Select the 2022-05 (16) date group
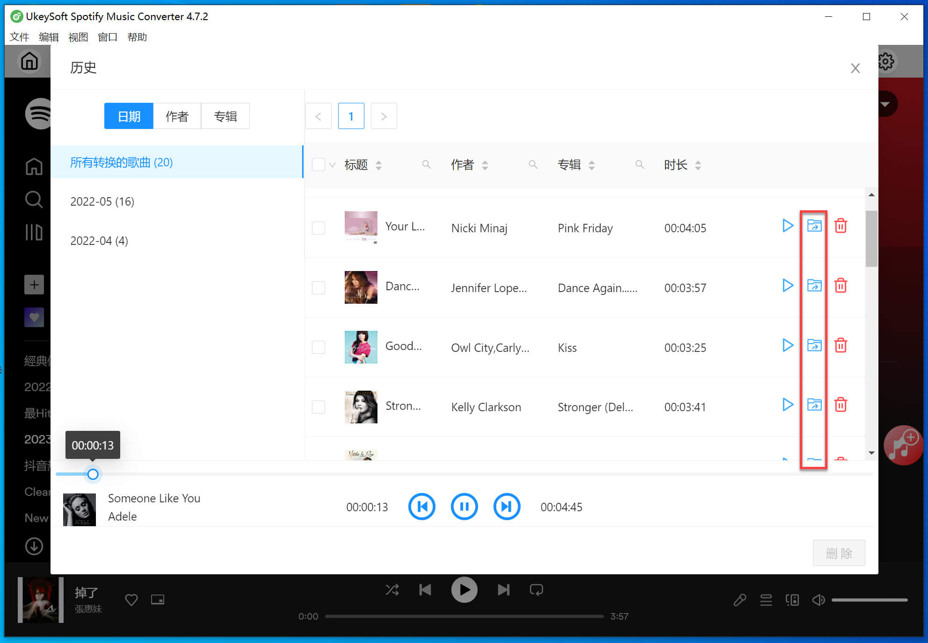 177,201
